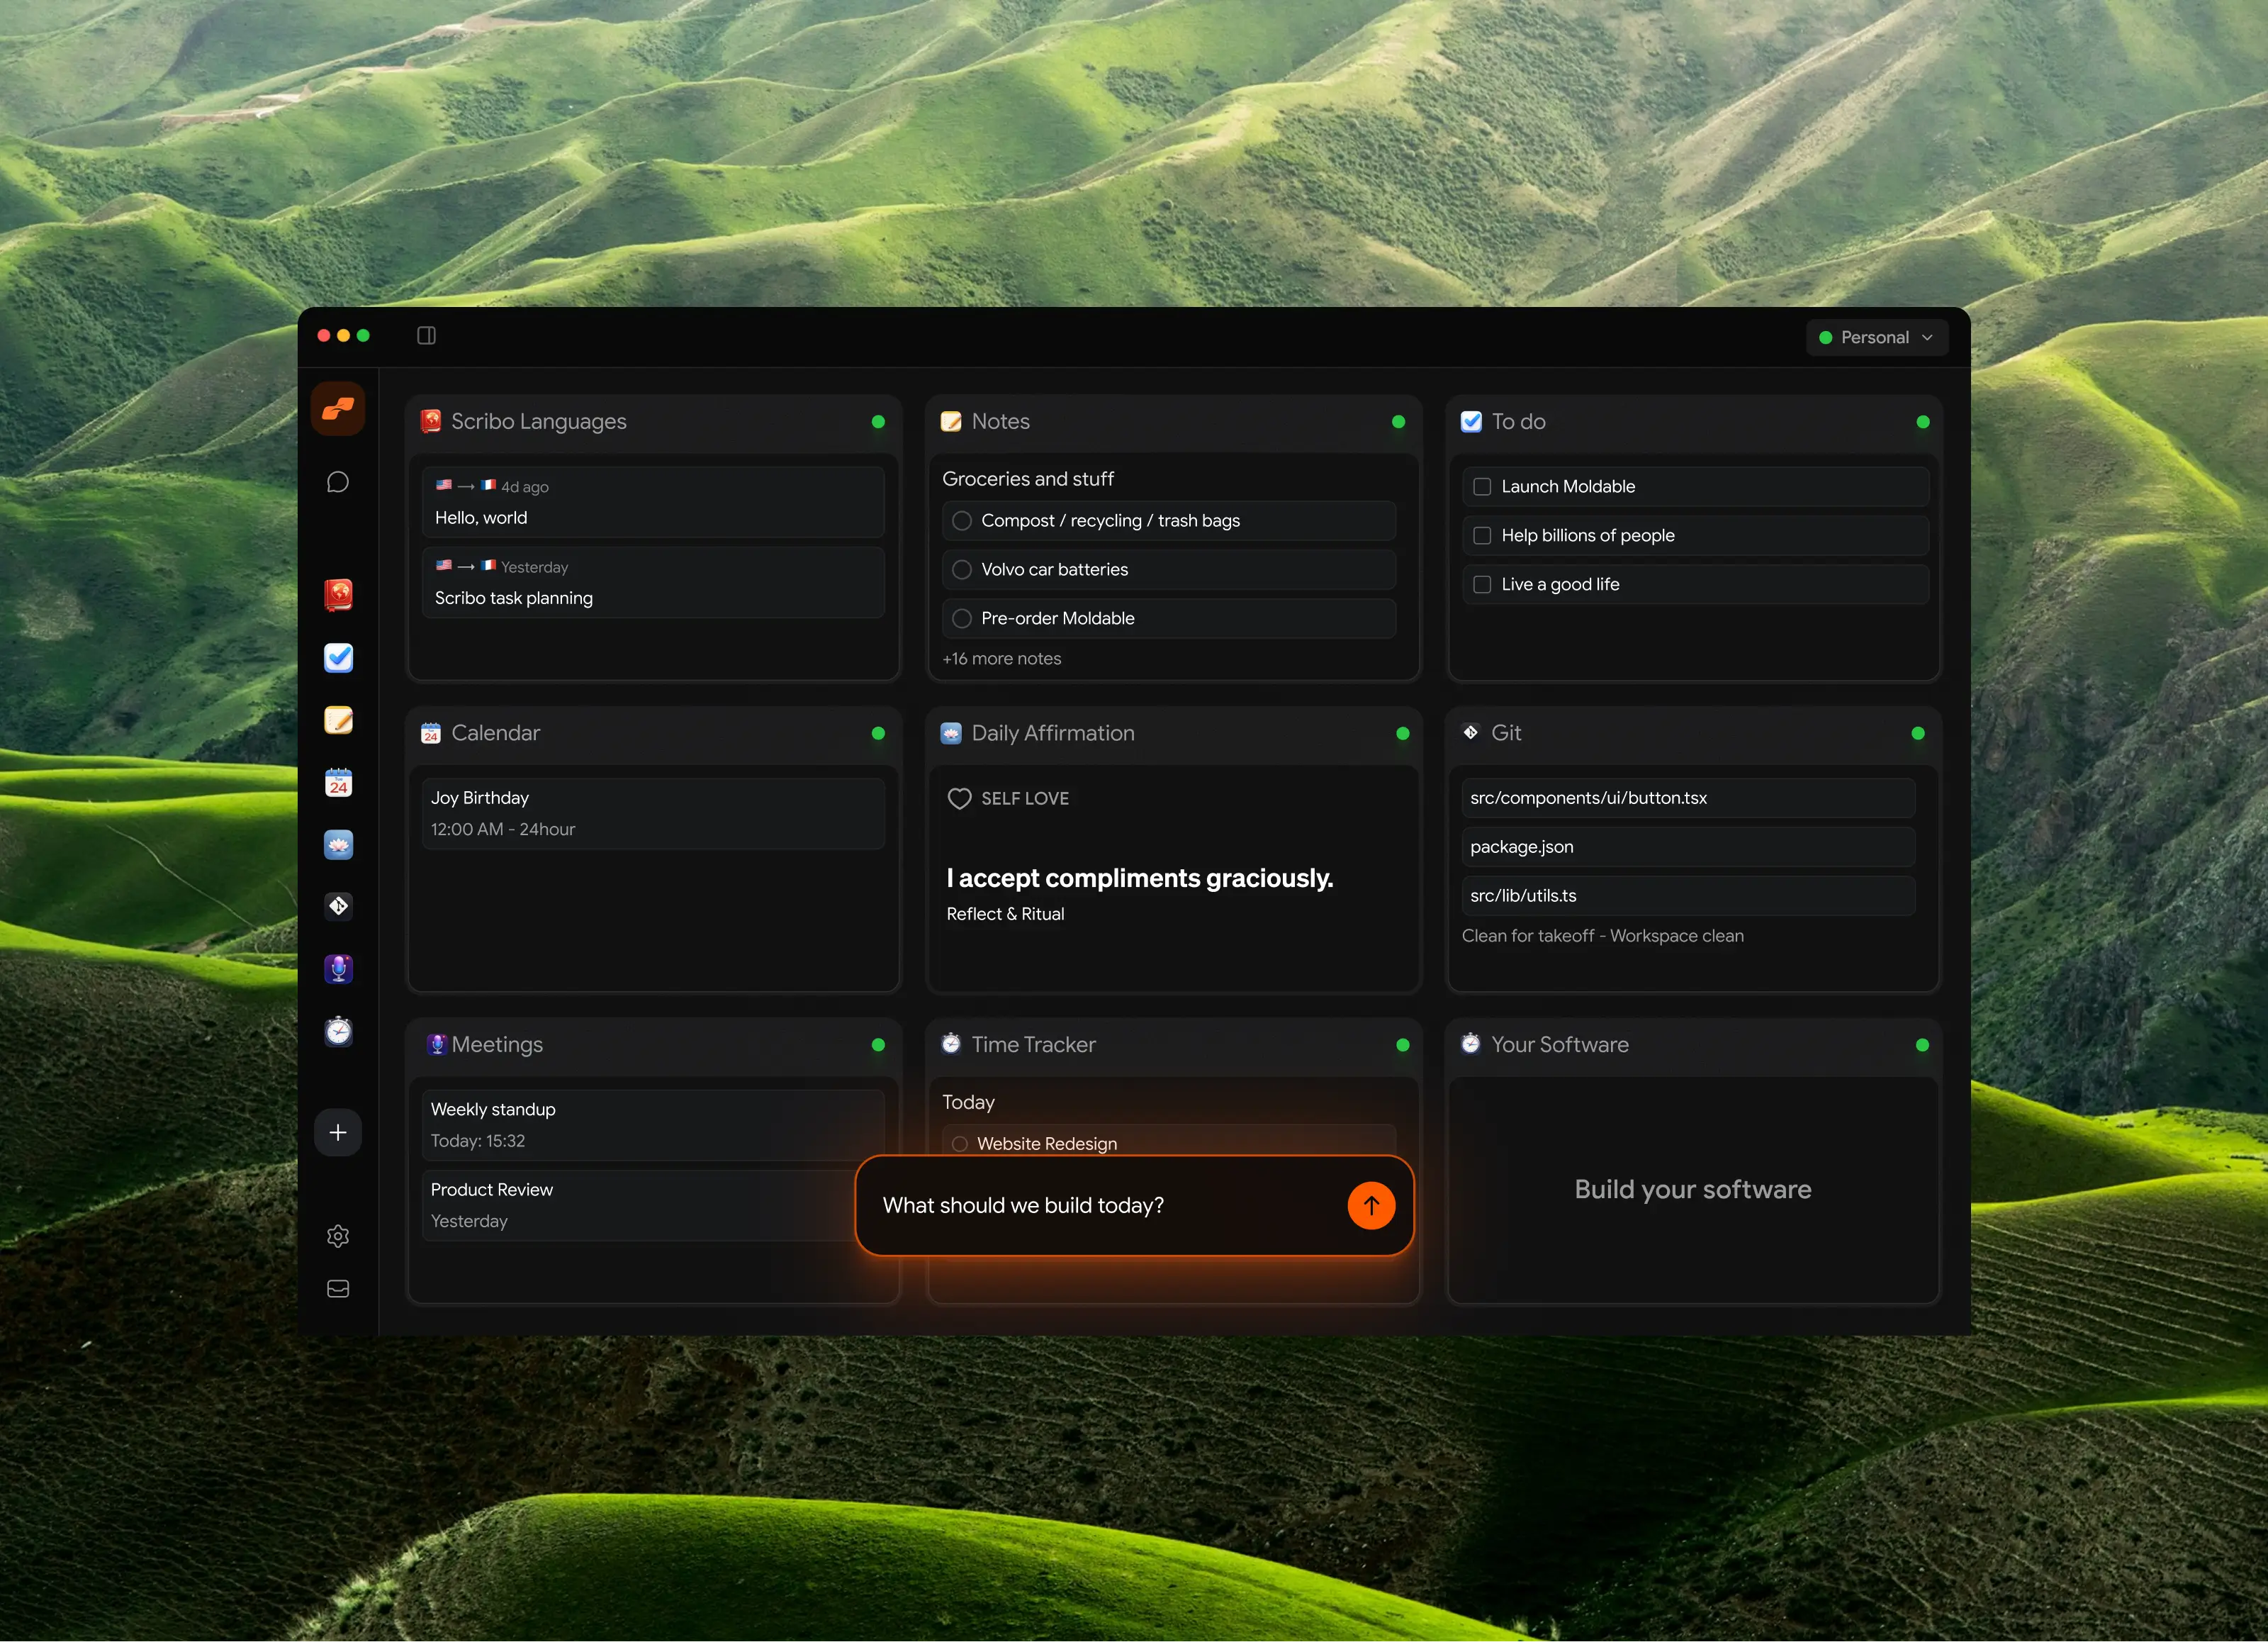Open the To do app sidebar icon
The width and height of the screenshot is (2268, 1642).
(338, 657)
